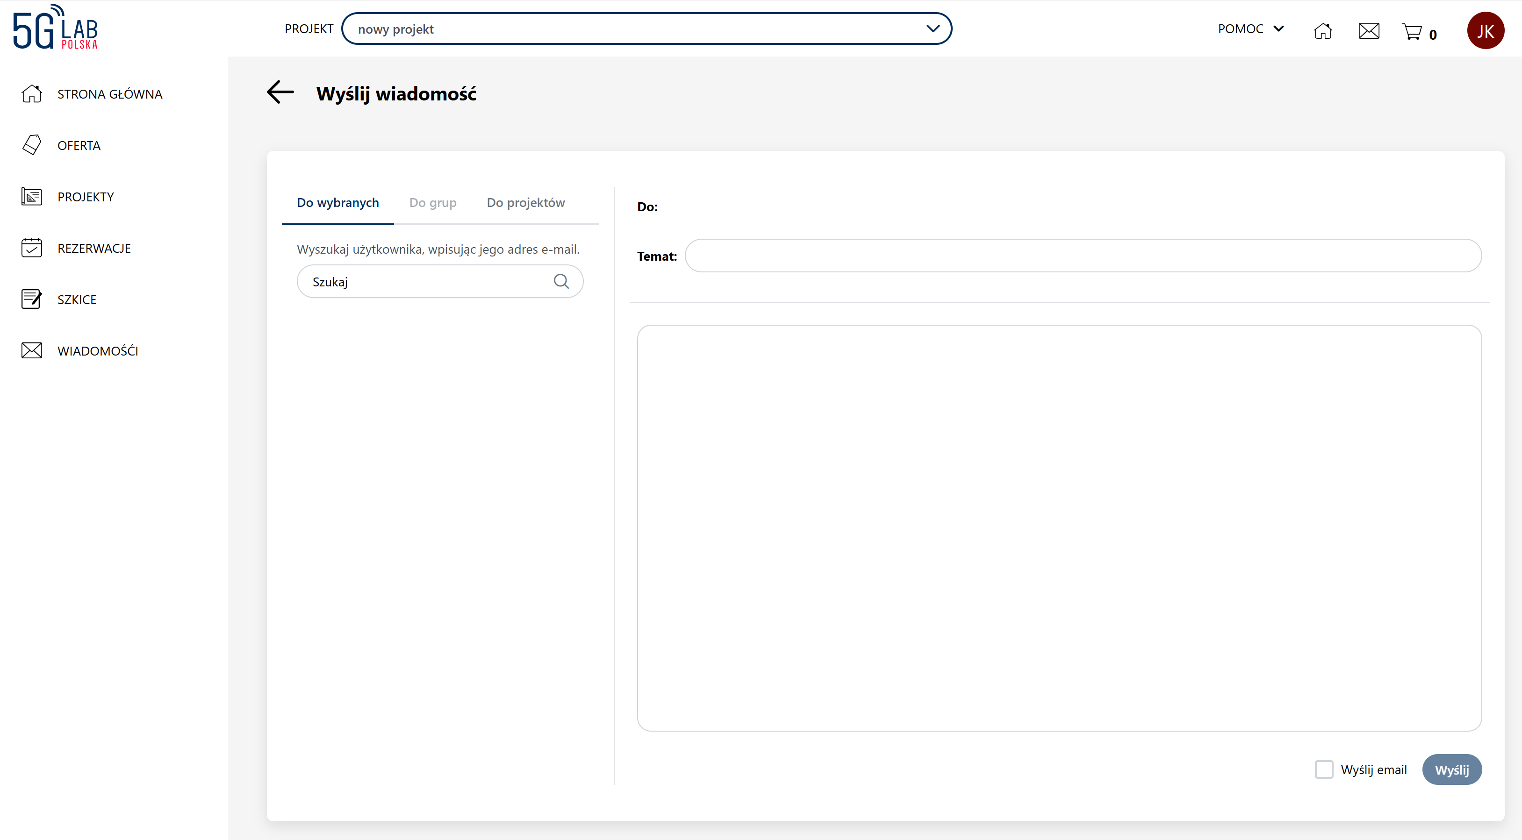Viewport: 1522px width, 840px height.
Task: Click the Szkice pencil icon in sidebar
Action: (x=31, y=299)
